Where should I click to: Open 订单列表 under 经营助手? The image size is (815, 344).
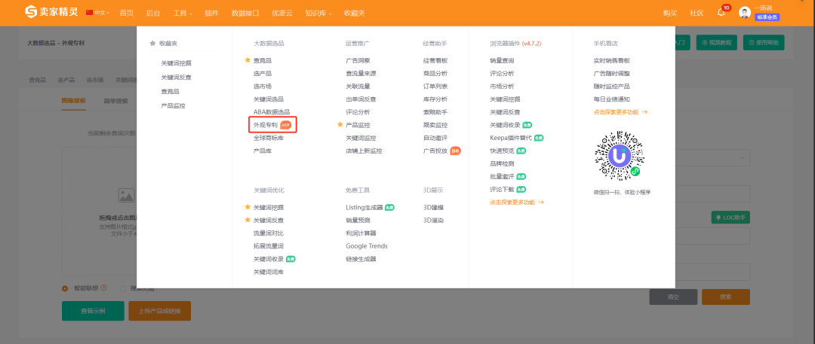click(x=435, y=86)
